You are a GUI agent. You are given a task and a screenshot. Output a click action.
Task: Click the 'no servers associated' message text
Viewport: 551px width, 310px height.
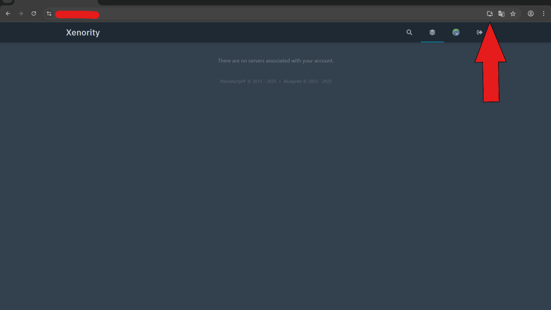point(275,61)
